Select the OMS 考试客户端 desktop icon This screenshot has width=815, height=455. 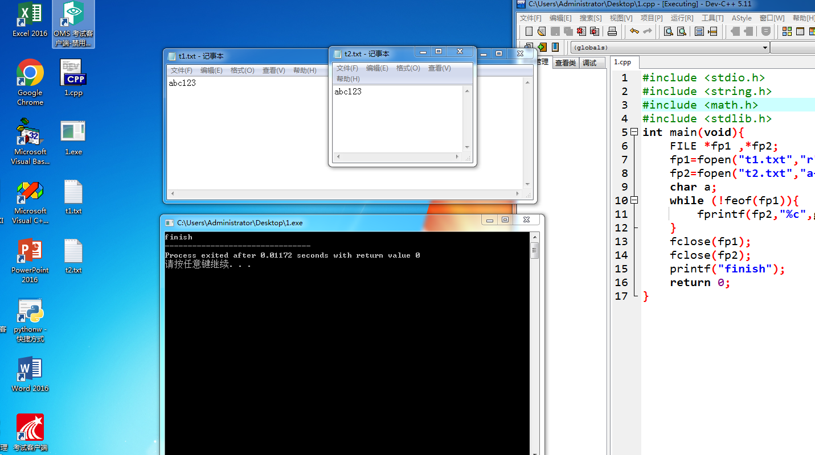point(73,24)
